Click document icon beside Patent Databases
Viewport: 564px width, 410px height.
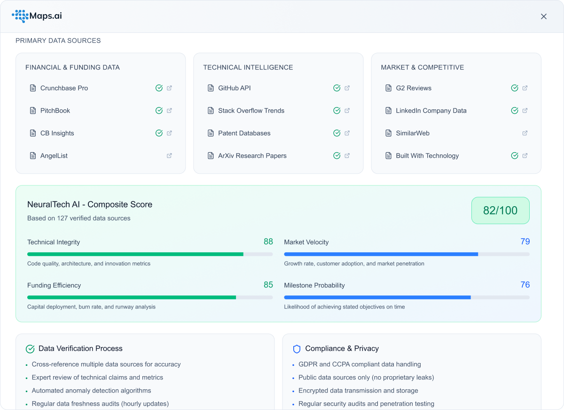pyautogui.click(x=211, y=133)
